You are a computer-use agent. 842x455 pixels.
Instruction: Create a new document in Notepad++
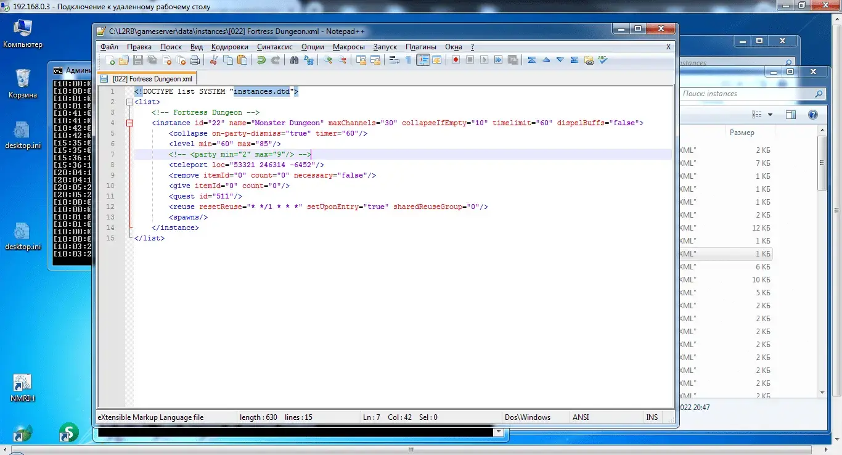110,60
